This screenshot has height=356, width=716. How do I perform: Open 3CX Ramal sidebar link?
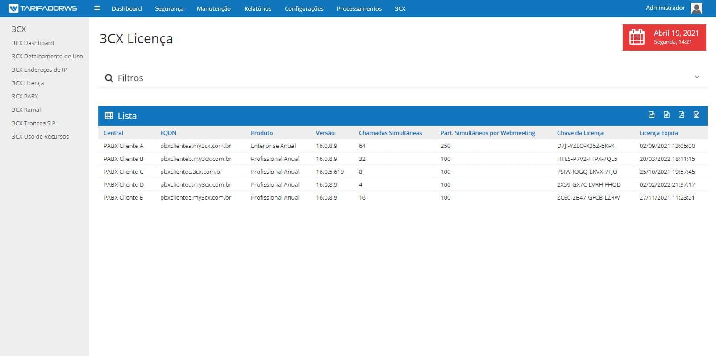[x=26, y=110]
